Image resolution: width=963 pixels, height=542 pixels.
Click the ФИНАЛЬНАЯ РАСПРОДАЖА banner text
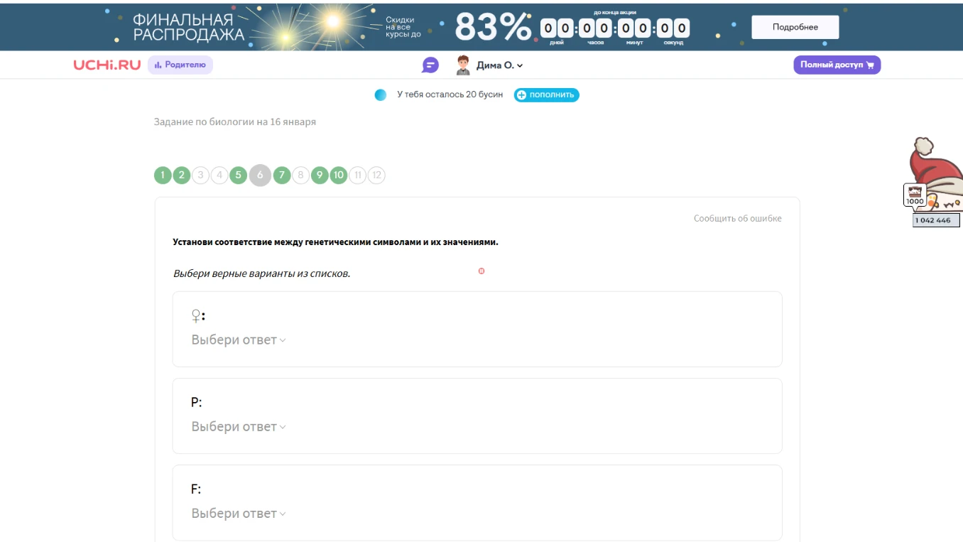(188, 27)
